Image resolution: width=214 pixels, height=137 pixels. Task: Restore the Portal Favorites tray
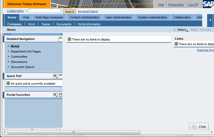61,95
